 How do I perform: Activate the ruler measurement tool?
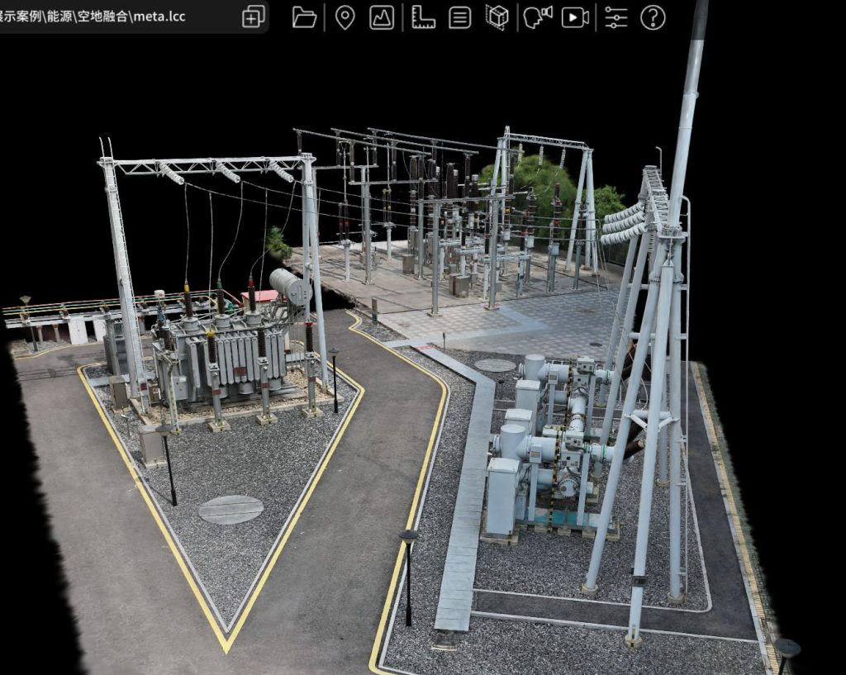pyautogui.click(x=423, y=17)
